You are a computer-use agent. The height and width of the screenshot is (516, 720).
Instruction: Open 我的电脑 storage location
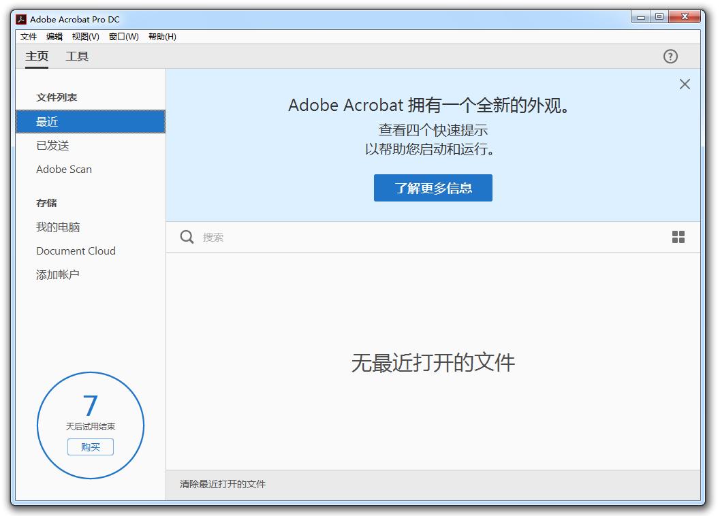91,227
